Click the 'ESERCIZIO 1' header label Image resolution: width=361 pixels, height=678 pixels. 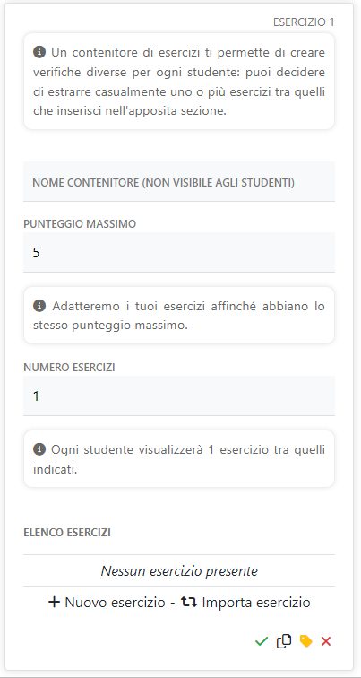[304, 22]
